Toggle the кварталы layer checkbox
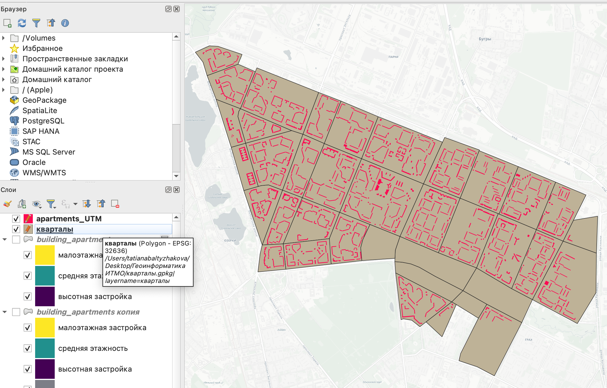 (16, 229)
